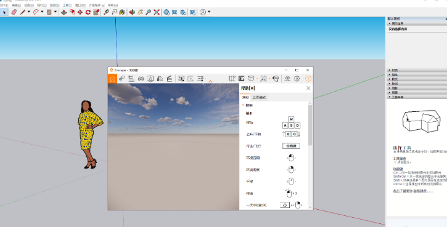
Task: Collapse the Enscape toolbar orange chevron
Action: coord(210,81)
